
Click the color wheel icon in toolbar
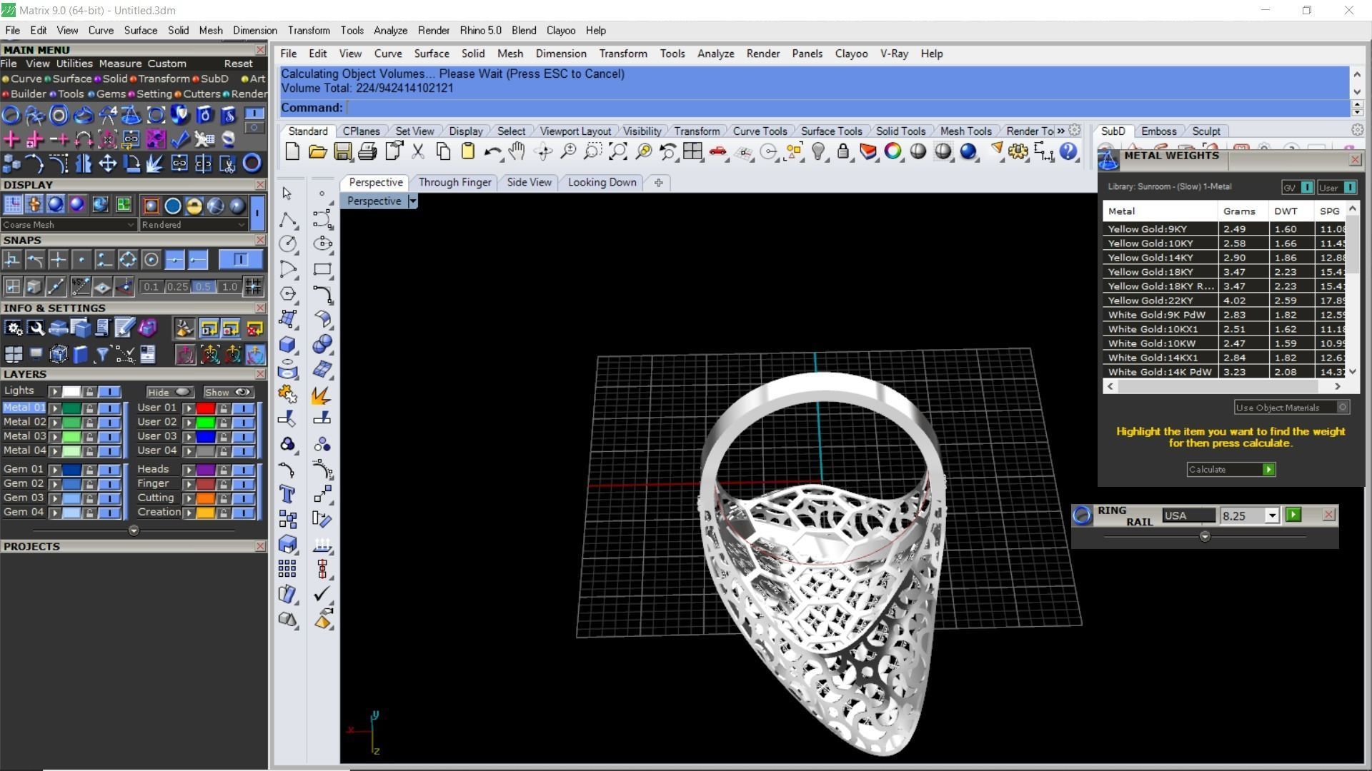coord(893,151)
